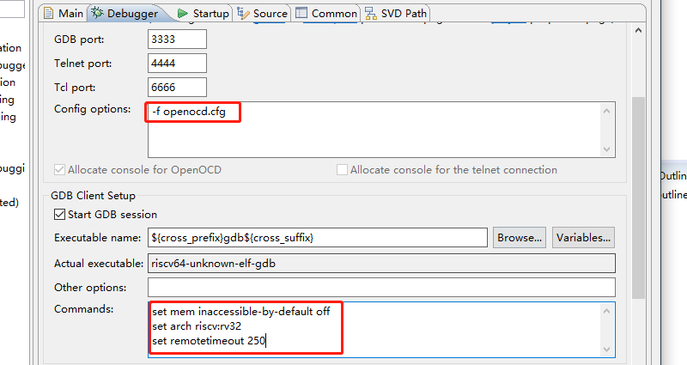Focus the Telnet port field
The height and width of the screenshot is (365, 687).
coord(178,64)
